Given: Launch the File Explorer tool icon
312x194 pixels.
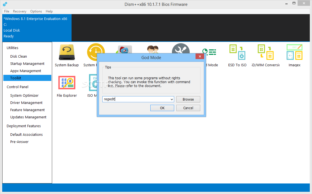Looking at the screenshot, I should 67,83.
